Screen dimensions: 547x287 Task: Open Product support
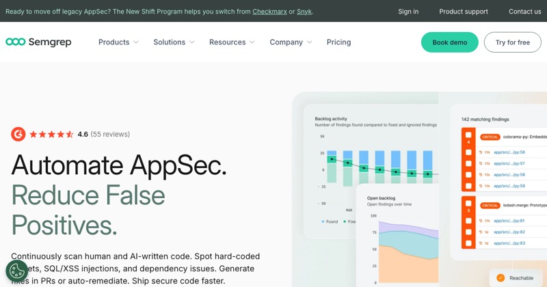tap(464, 12)
